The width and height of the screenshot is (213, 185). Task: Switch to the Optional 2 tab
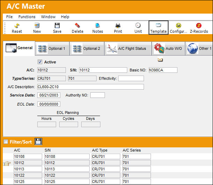(87, 48)
